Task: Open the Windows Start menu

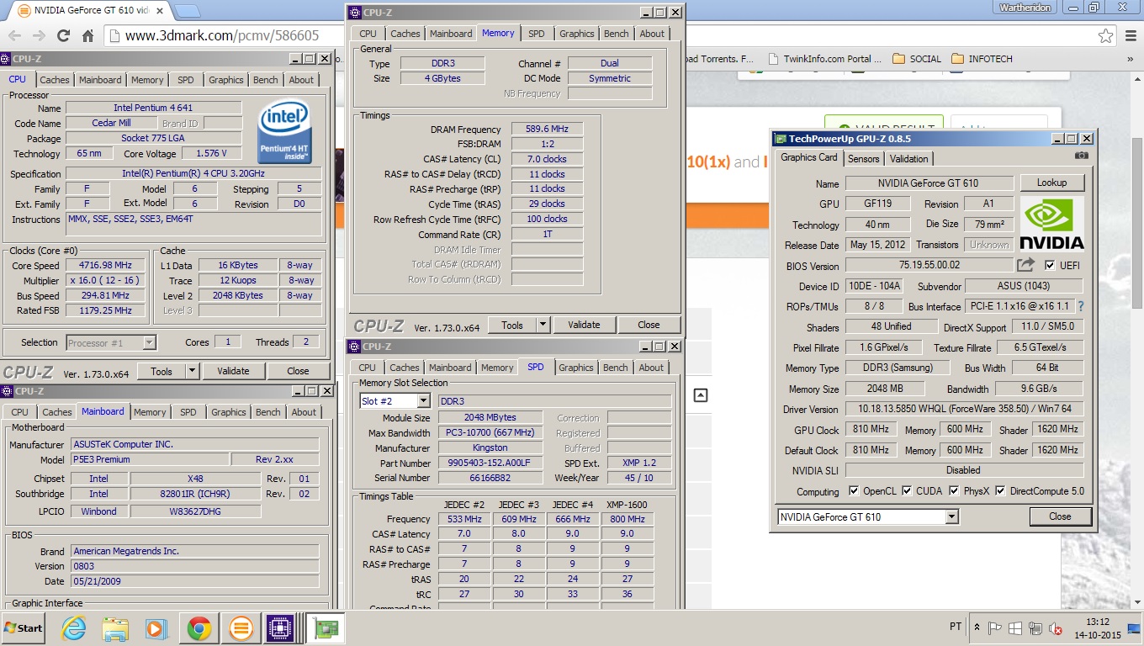Action: tap(24, 628)
